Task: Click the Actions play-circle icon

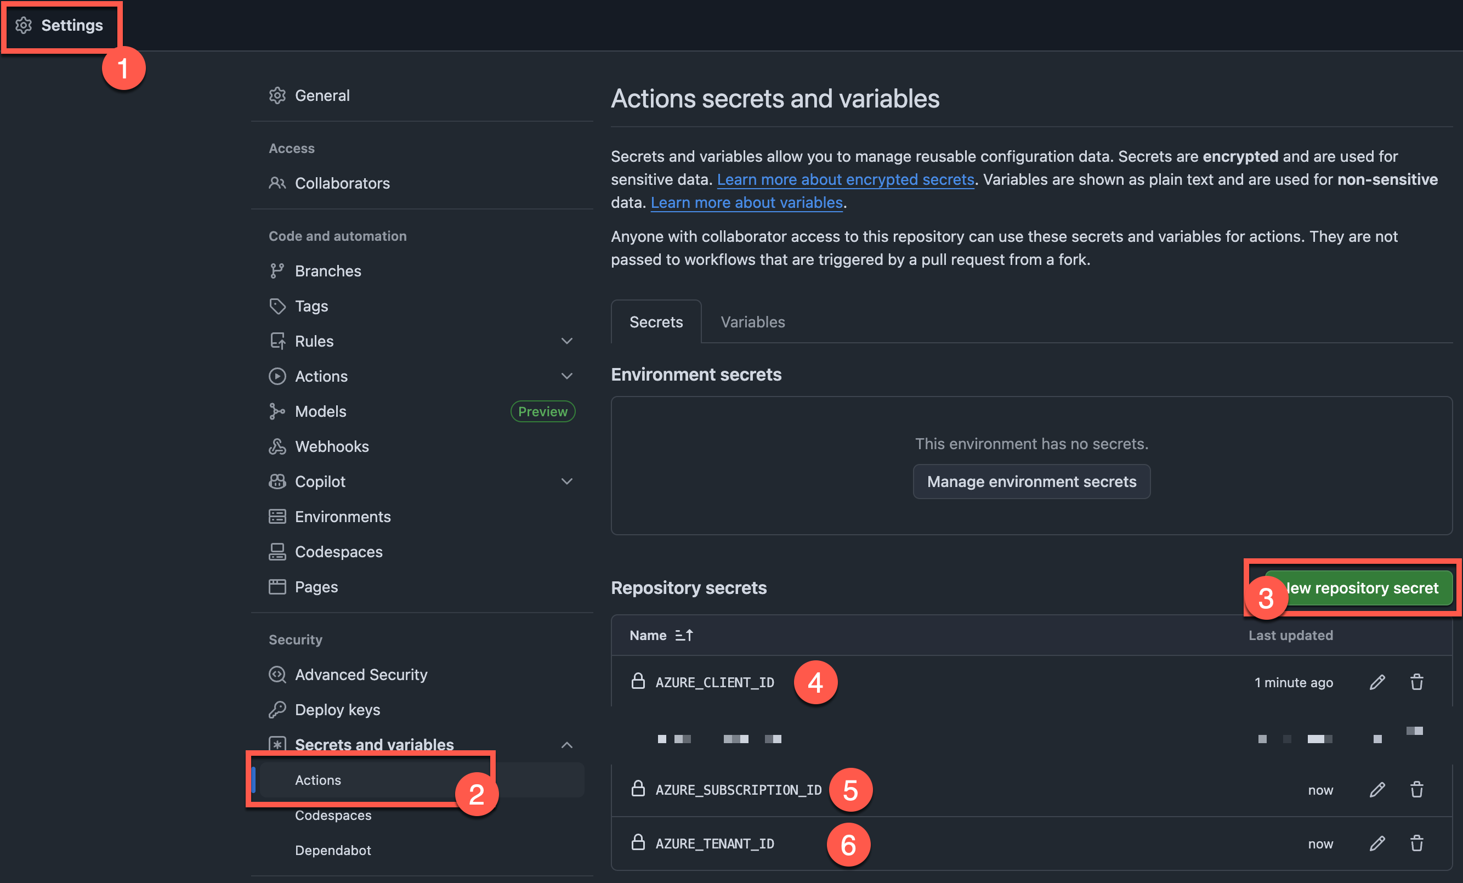Action: 277,376
